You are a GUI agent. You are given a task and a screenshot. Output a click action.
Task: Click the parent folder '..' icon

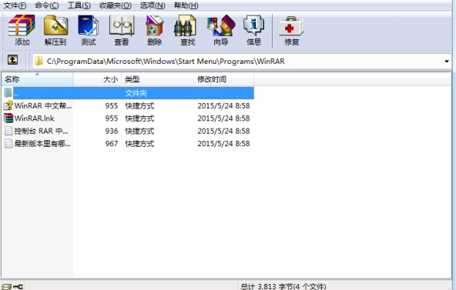tap(8, 93)
